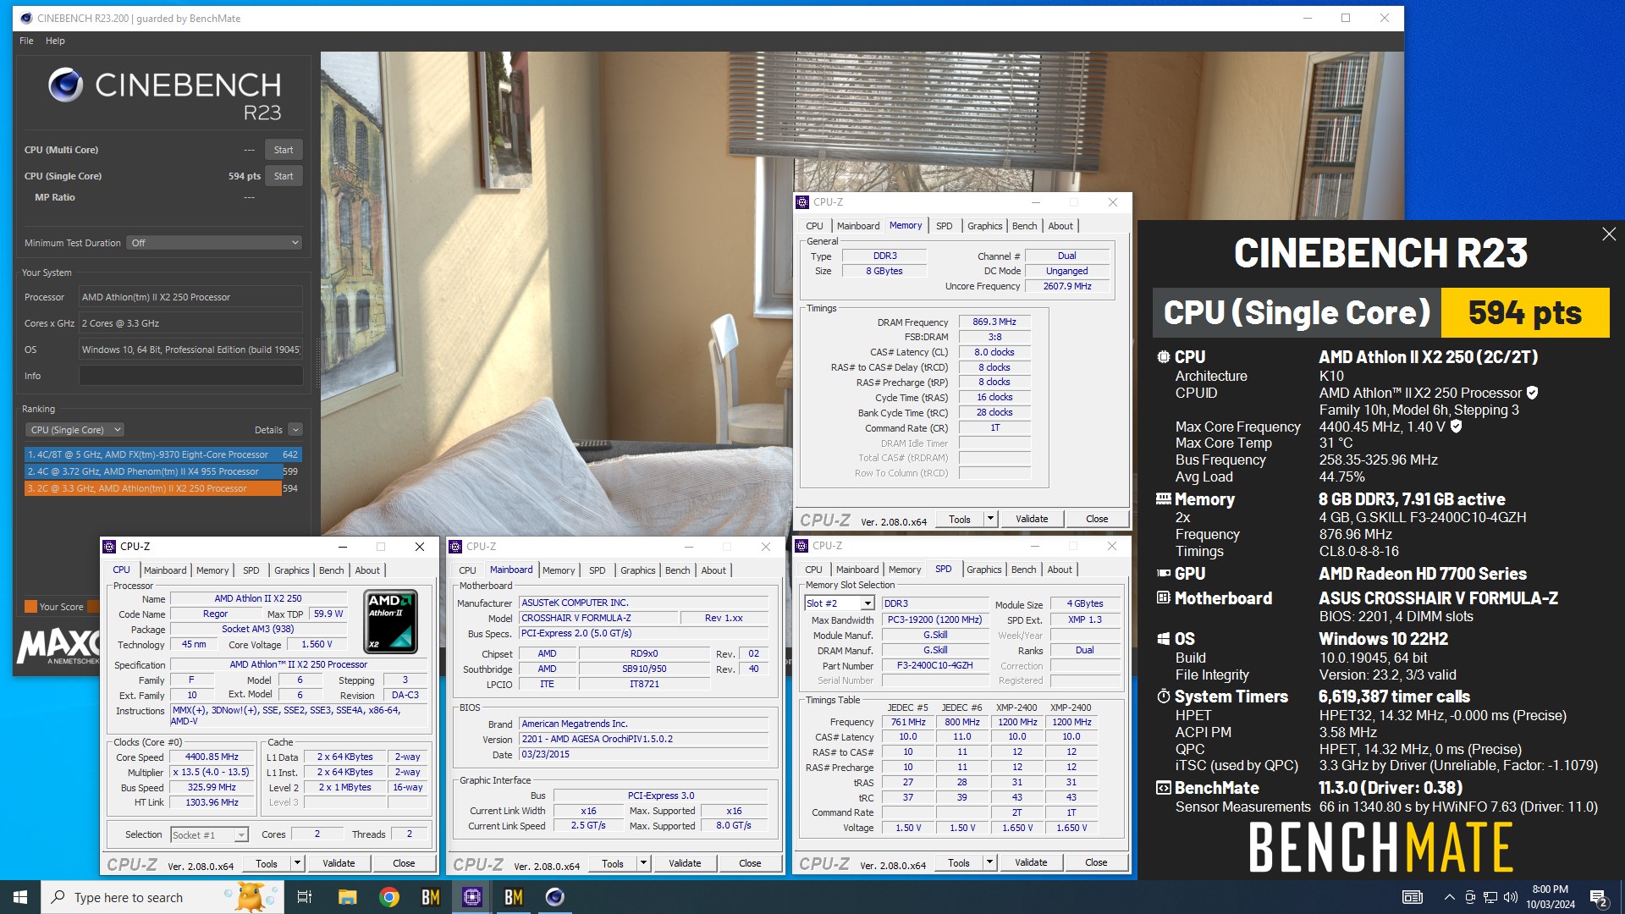This screenshot has height=914, width=1625.
Task: Open Task View from taskbar
Action: pyautogui.click(x=305, y=897)
